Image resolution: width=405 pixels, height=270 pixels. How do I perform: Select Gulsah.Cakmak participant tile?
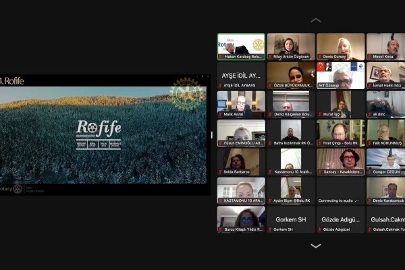(386, 219)
